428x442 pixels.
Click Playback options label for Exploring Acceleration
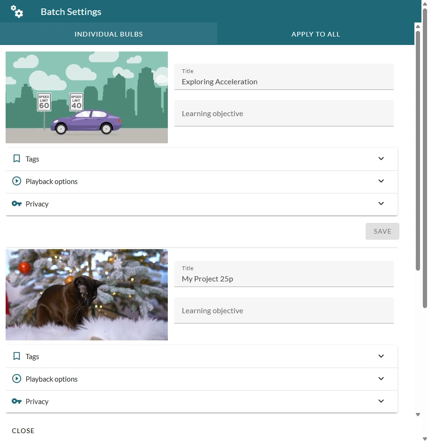(52, 182)
